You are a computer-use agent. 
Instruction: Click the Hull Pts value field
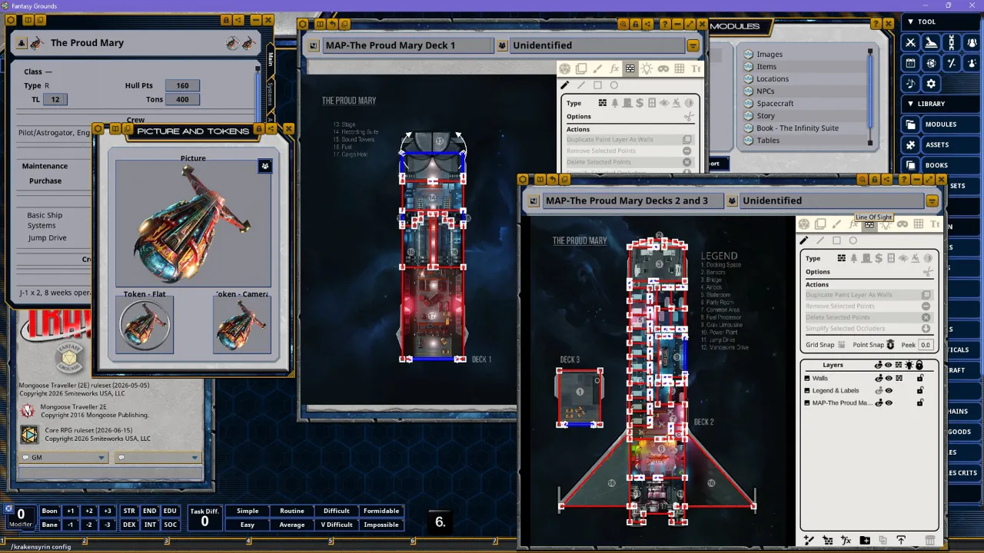click(182, 85)
